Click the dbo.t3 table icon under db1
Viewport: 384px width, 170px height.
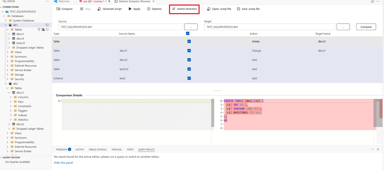pos(14,39)
